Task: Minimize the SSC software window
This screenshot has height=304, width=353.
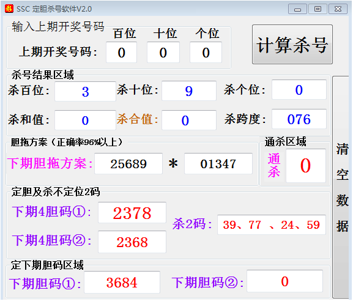Action: point(297,9)
